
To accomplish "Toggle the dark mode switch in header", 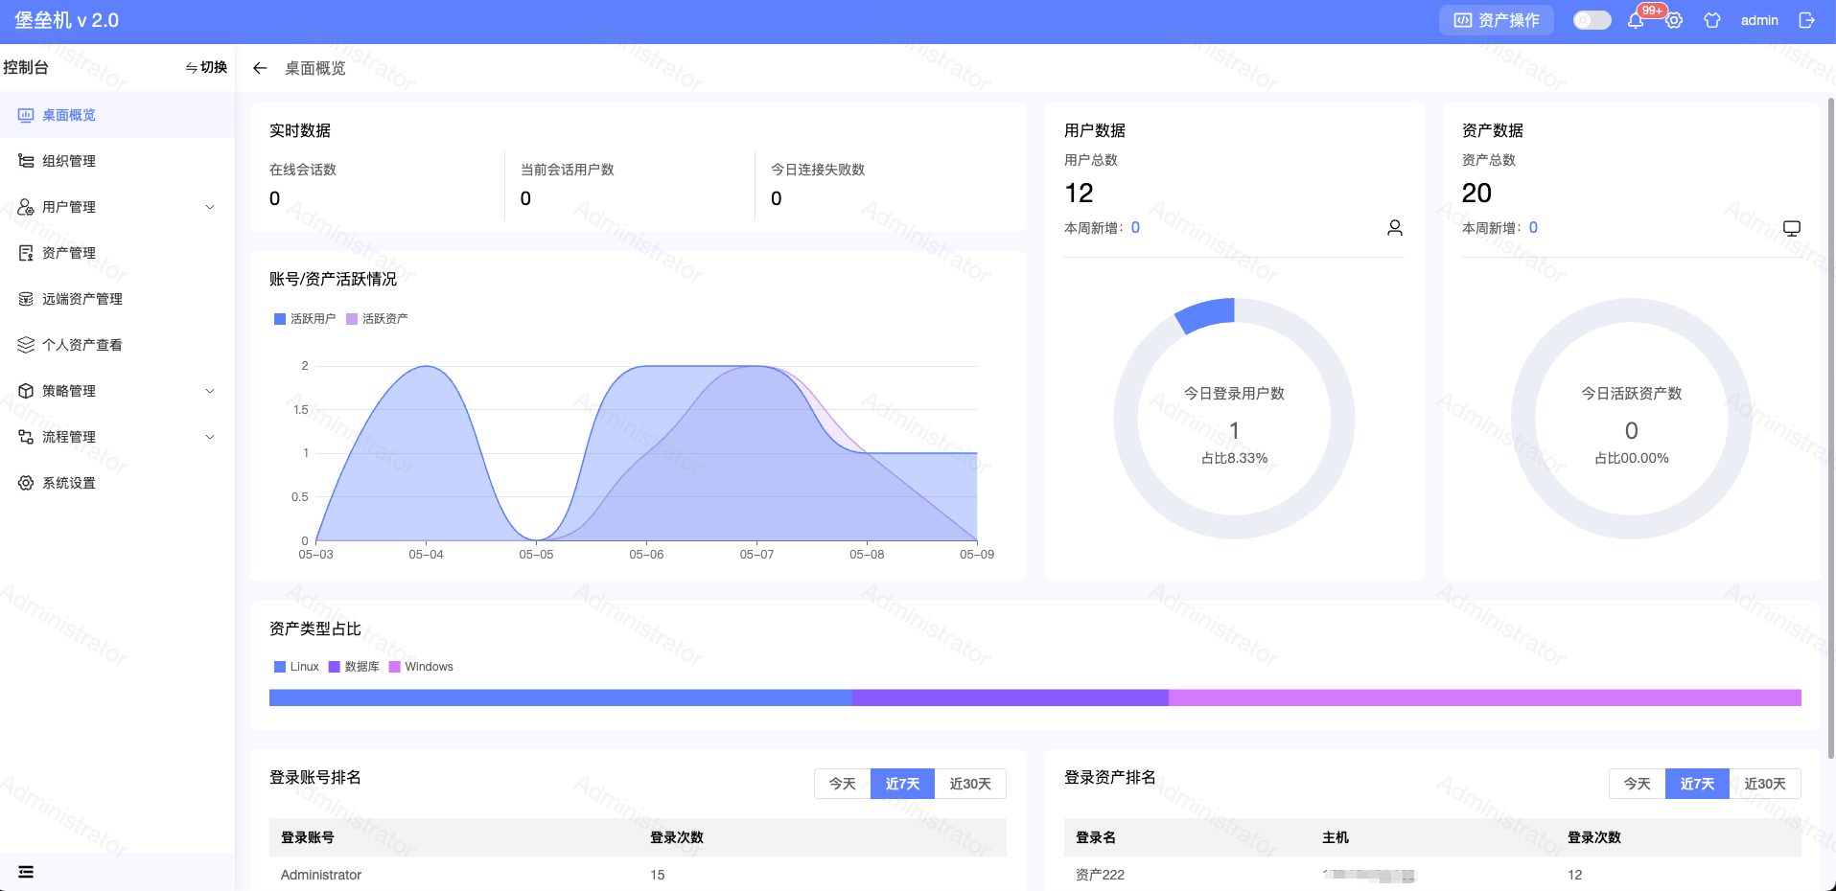I will [1592, 20].
